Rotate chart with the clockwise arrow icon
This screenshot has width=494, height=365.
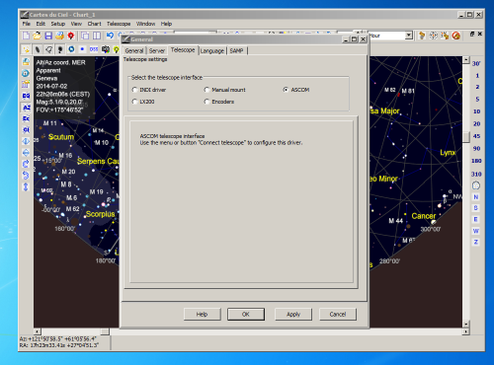click(26, 164)
